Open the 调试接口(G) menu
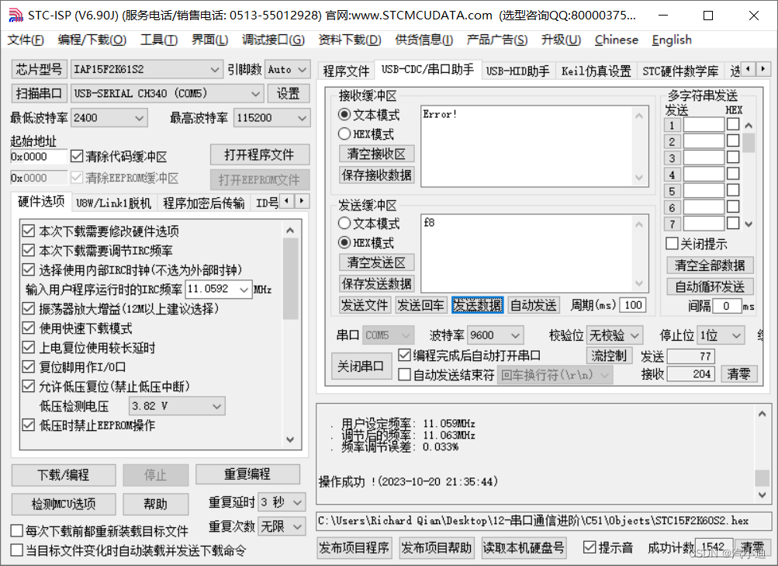This screenshot has height=566, width=778. pos(273,40)
